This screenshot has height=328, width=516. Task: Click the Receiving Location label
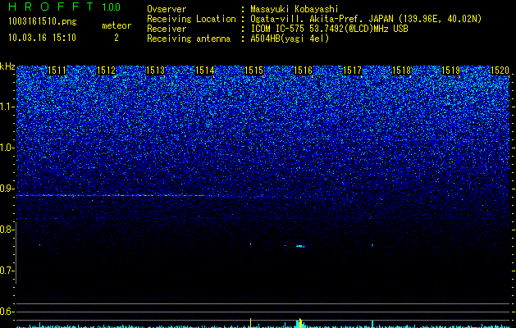click(191, 19)
